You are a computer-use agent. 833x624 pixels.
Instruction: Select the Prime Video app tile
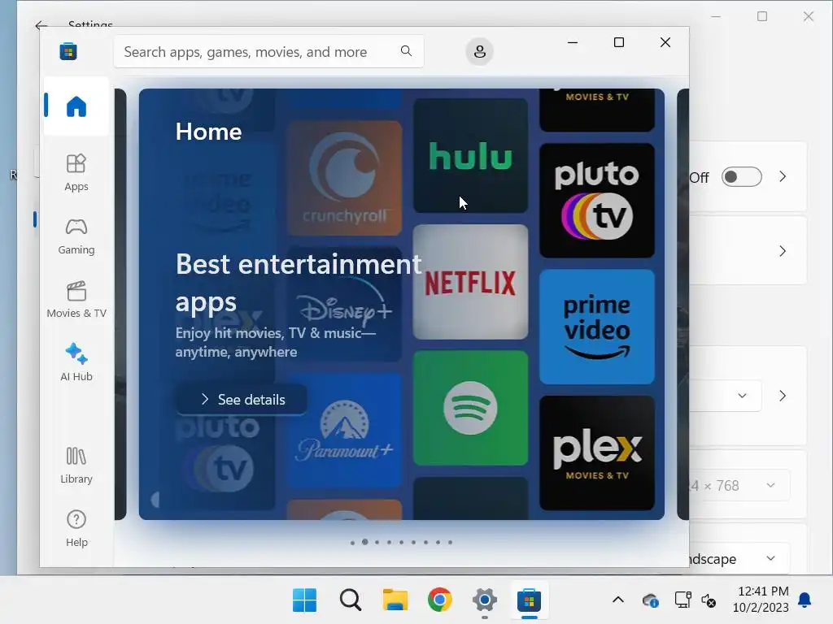coord(597,327)
